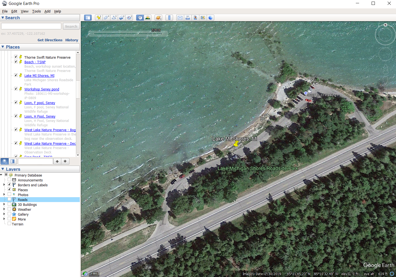The height and width of the screenshot is (277, 396).
Task: Add an image overlay
Action: pyautogui.click(x=122, y=18)
